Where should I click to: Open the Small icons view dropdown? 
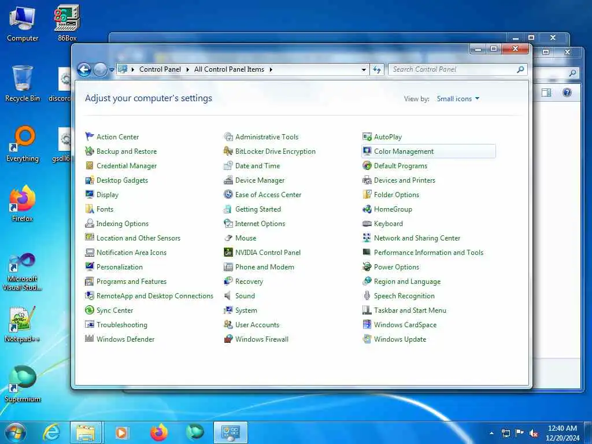tap(458, 98)
